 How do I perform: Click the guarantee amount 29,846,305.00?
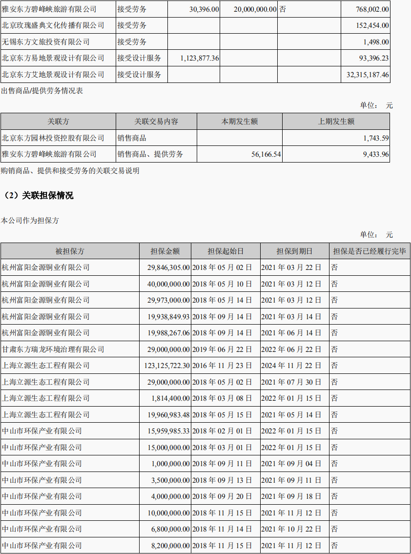tap(168, 268)
